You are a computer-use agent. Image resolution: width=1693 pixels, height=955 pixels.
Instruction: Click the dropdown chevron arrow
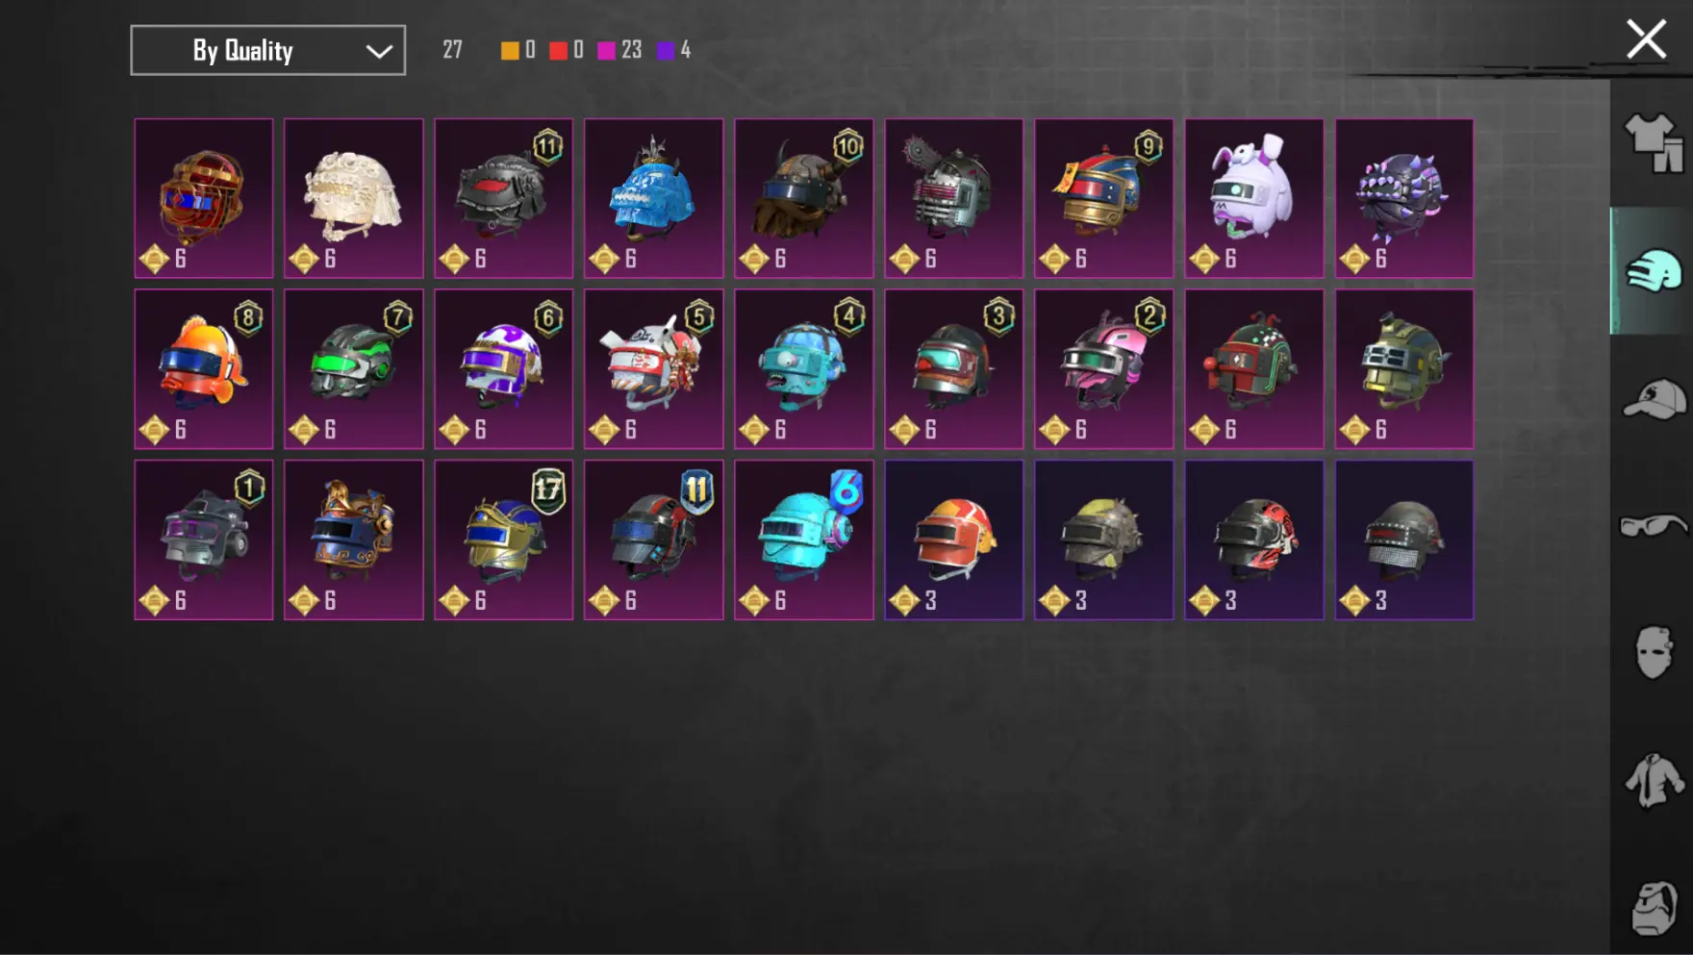379,51
